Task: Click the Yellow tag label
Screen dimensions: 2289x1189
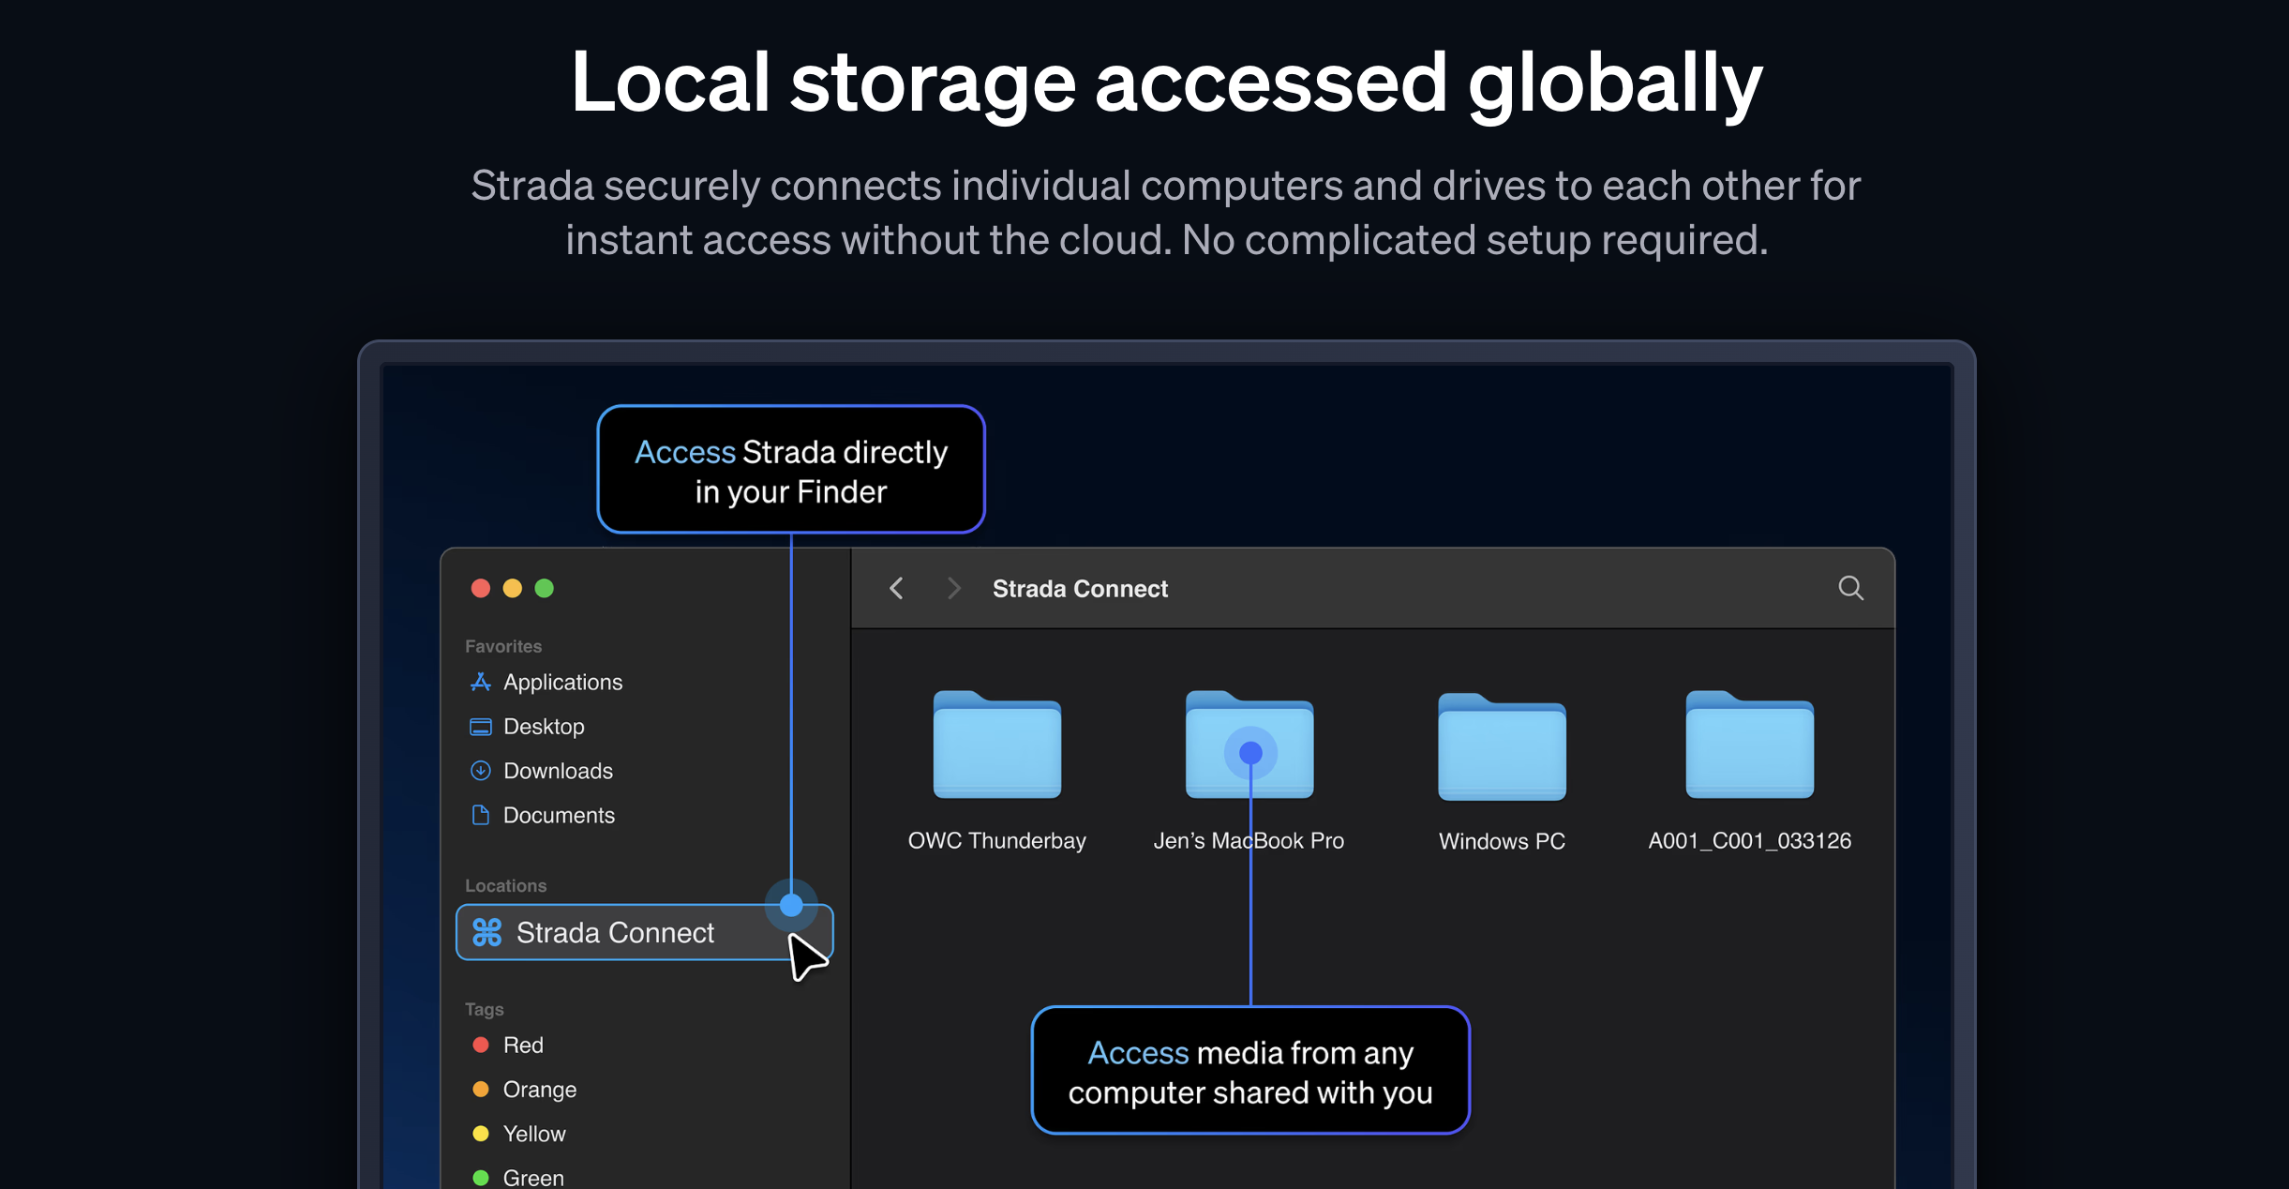Action: point(534,1133)
